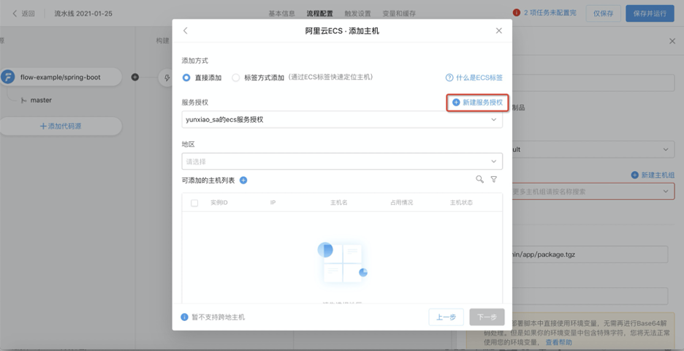This screenshot has width=684, height=351.
Task: Click the package.tgz path input field
Action: [590, 254]
